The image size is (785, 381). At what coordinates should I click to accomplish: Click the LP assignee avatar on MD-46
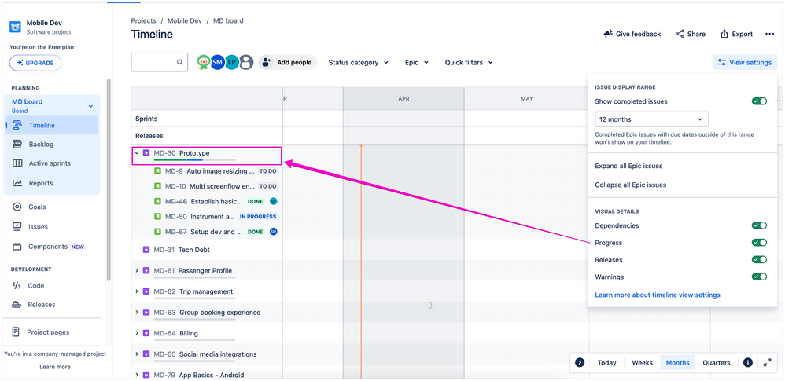coord(274,201)
